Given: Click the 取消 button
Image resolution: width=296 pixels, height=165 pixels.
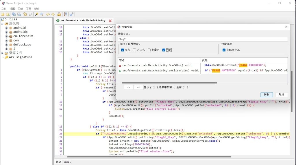Looking at the screenshot, I should pos(281,94).
